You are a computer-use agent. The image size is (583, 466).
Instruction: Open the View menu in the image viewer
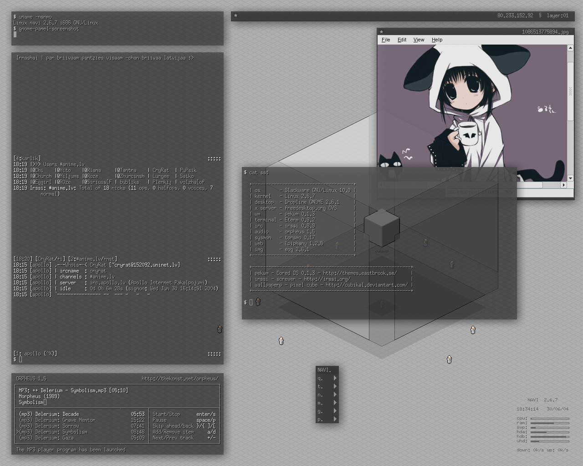coord(419,40)
